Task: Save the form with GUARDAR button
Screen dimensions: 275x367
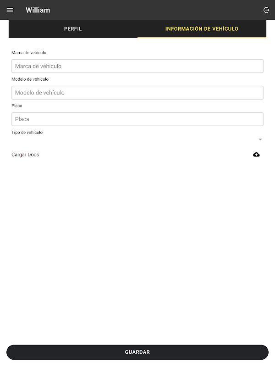Action: (x=137, y=352)
